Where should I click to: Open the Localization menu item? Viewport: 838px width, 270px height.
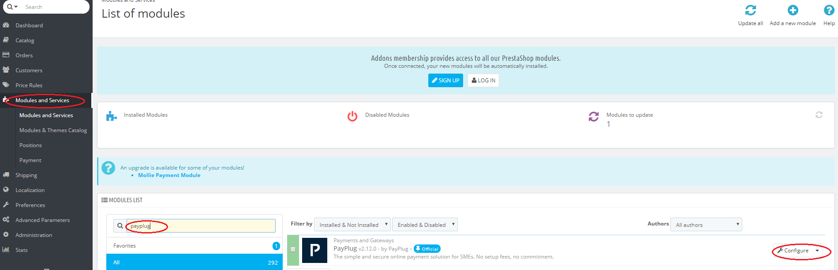coord(30,190)
